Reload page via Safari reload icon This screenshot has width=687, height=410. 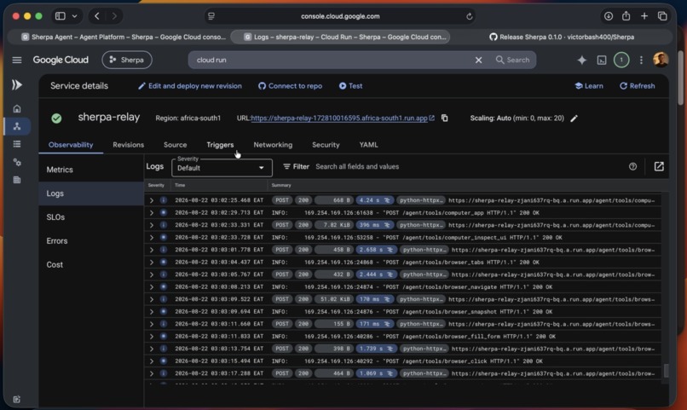470,16
